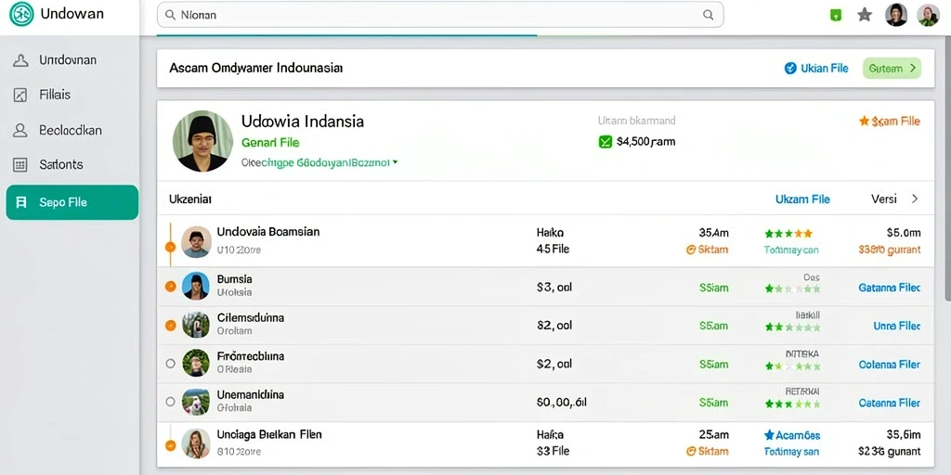Expand the Versi chevron
Viewport: 951px width, 475px height.
[x=915, y=199]
